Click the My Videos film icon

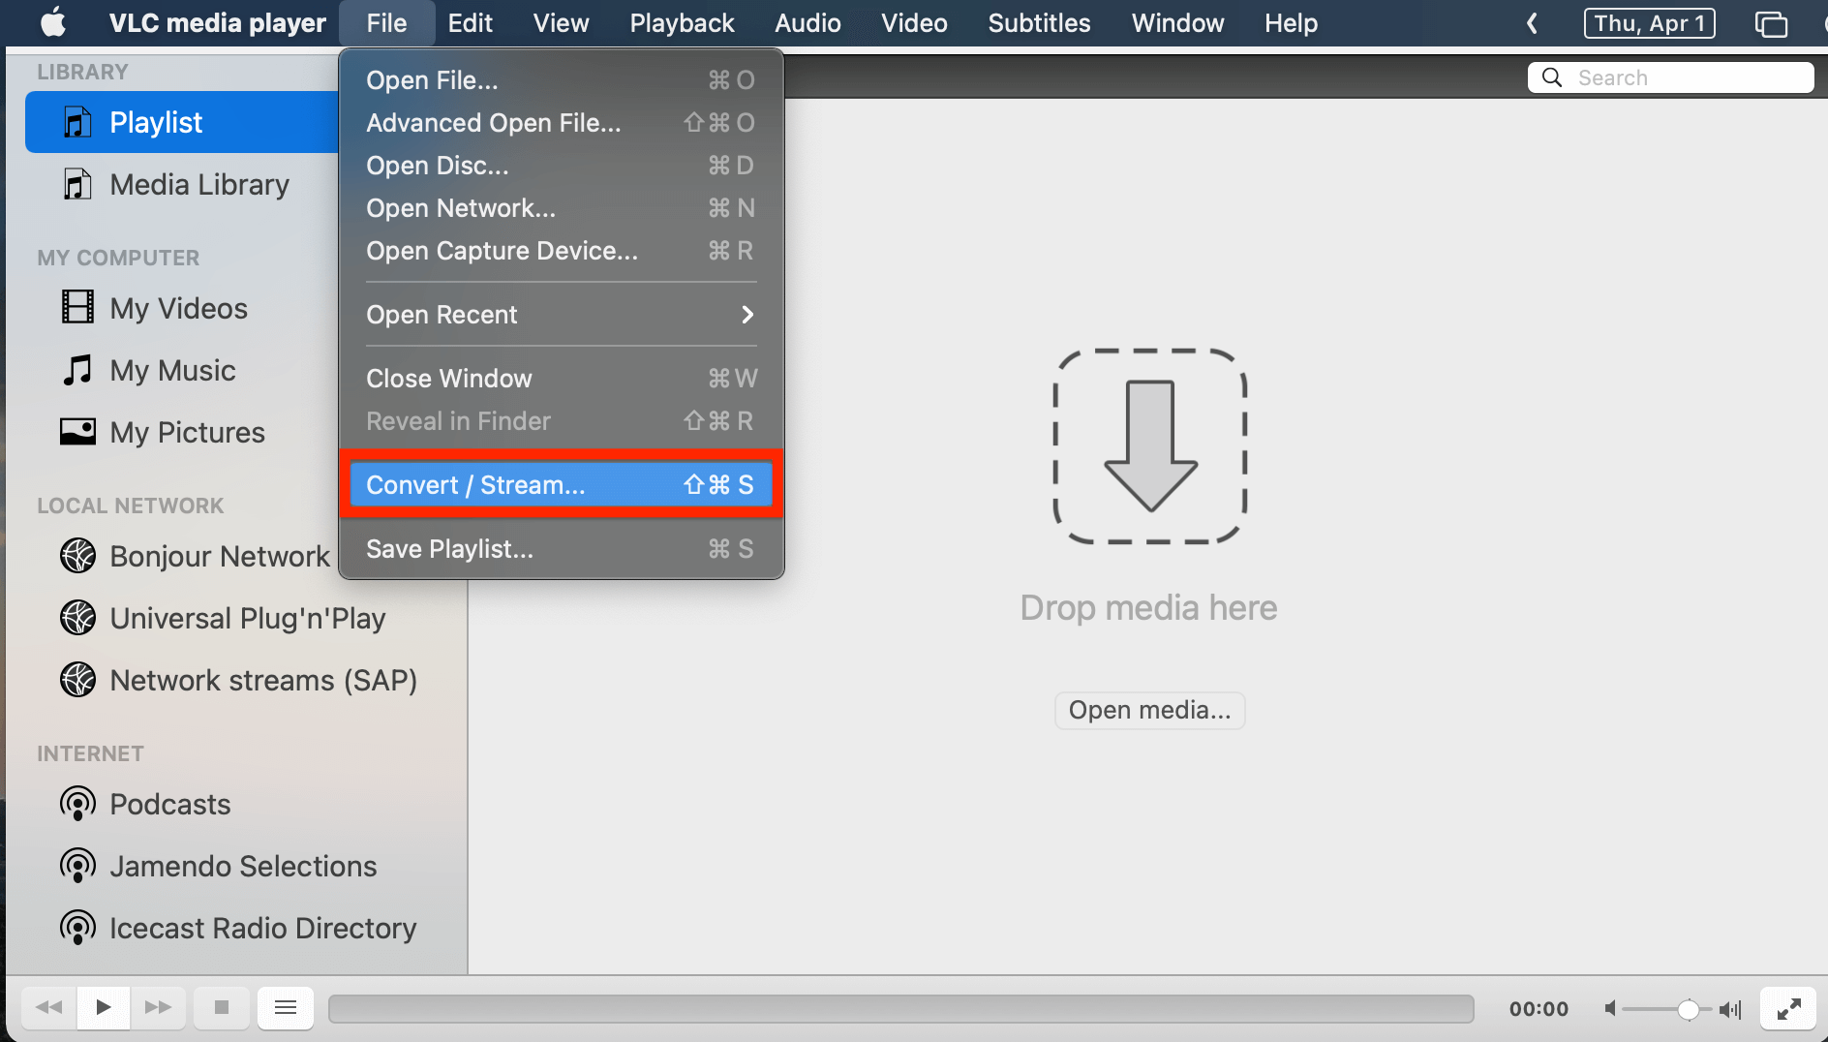[x=77, y=307]
